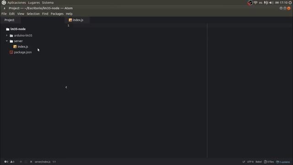
Task: Select package.json in the tree view
Action: [x=23, y=52]
